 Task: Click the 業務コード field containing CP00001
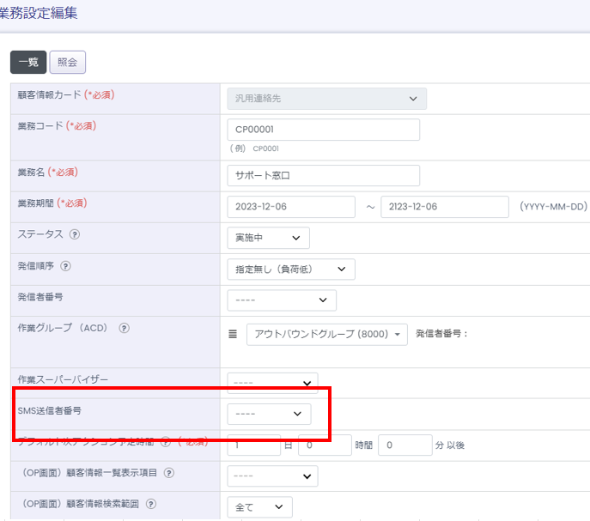pyautogui.click(x=323, y=130)
